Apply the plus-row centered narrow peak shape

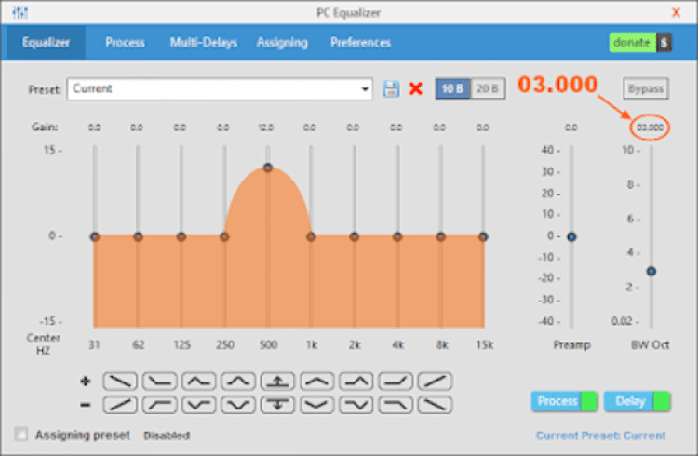[238, 382]
